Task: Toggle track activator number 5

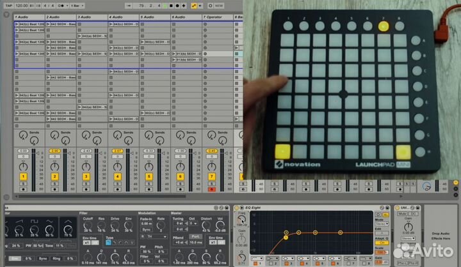Action: 149,177
